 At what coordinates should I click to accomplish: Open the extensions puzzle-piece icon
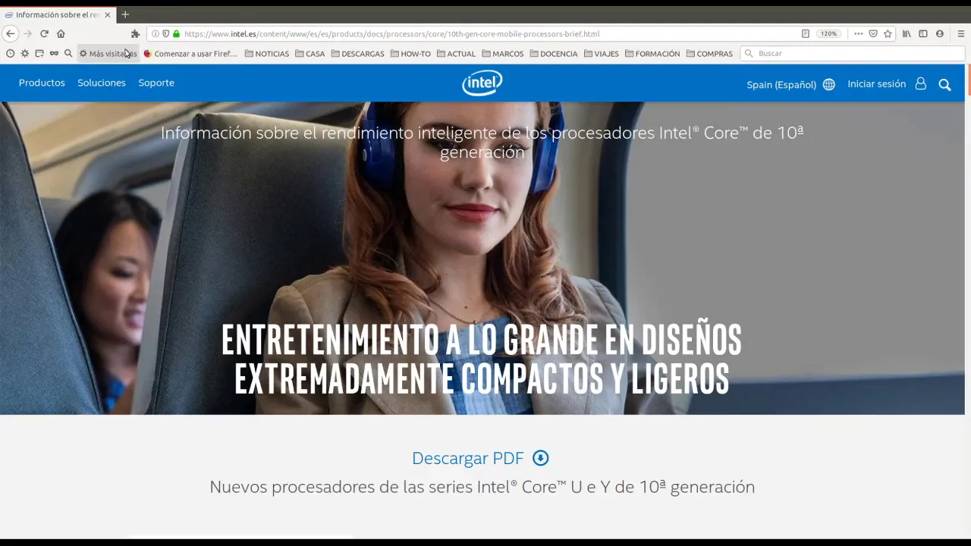pos(135,33)
